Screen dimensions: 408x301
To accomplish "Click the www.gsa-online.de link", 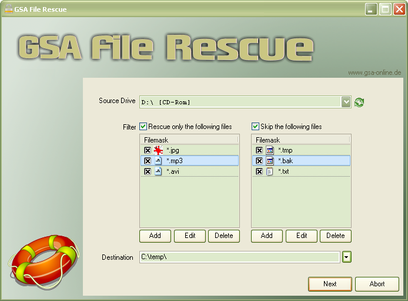I will coord(374,72).
